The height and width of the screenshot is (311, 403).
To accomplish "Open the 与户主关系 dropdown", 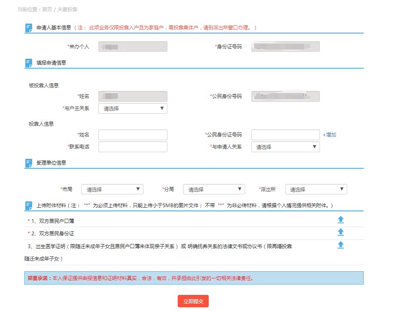I will [x=133, y=109].
